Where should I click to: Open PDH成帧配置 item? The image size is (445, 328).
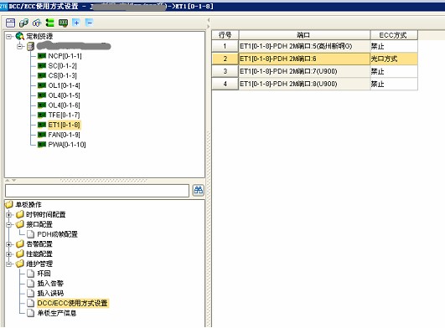[x=57, y=234]
